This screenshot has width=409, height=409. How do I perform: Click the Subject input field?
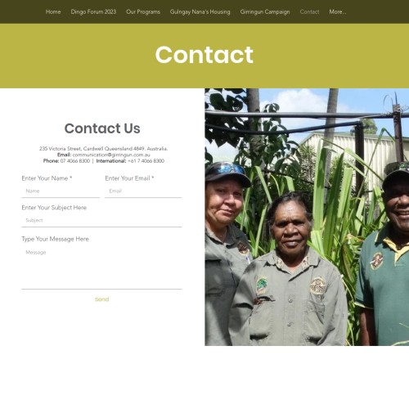point(101,221)
